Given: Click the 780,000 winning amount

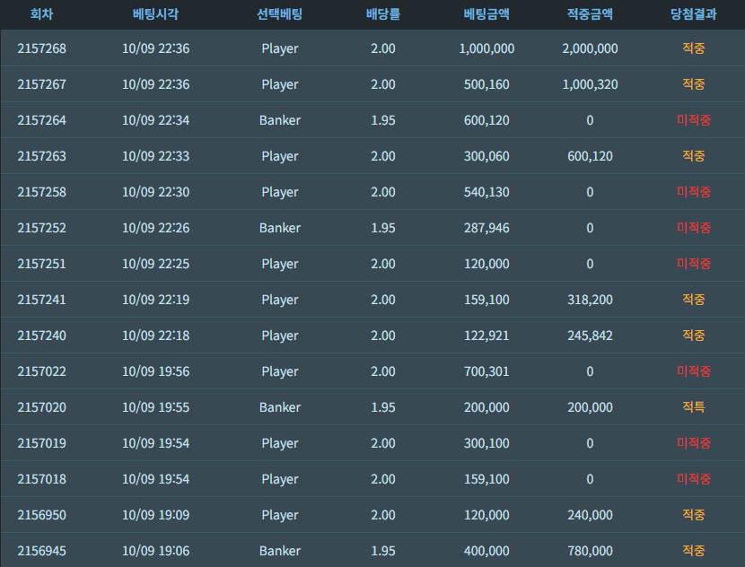Looking at the screenshot, I should click(590, 551).
